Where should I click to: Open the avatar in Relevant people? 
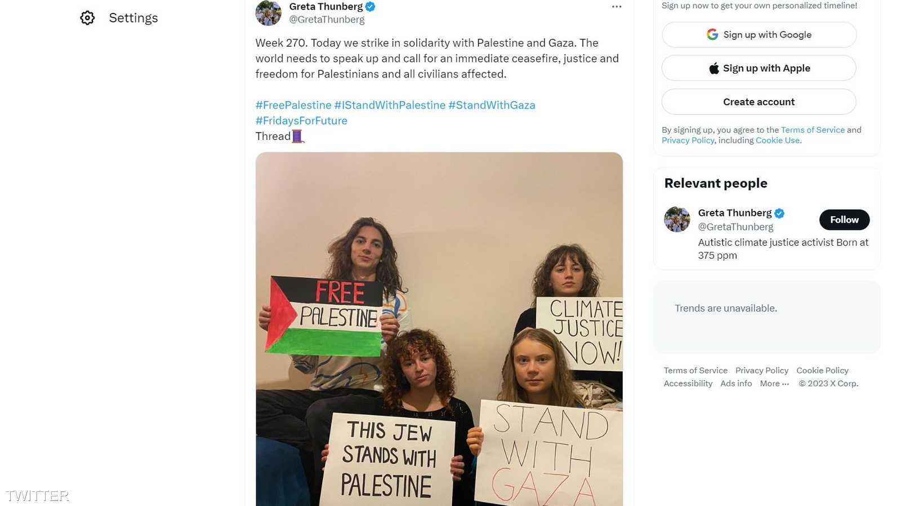[677, 219]
